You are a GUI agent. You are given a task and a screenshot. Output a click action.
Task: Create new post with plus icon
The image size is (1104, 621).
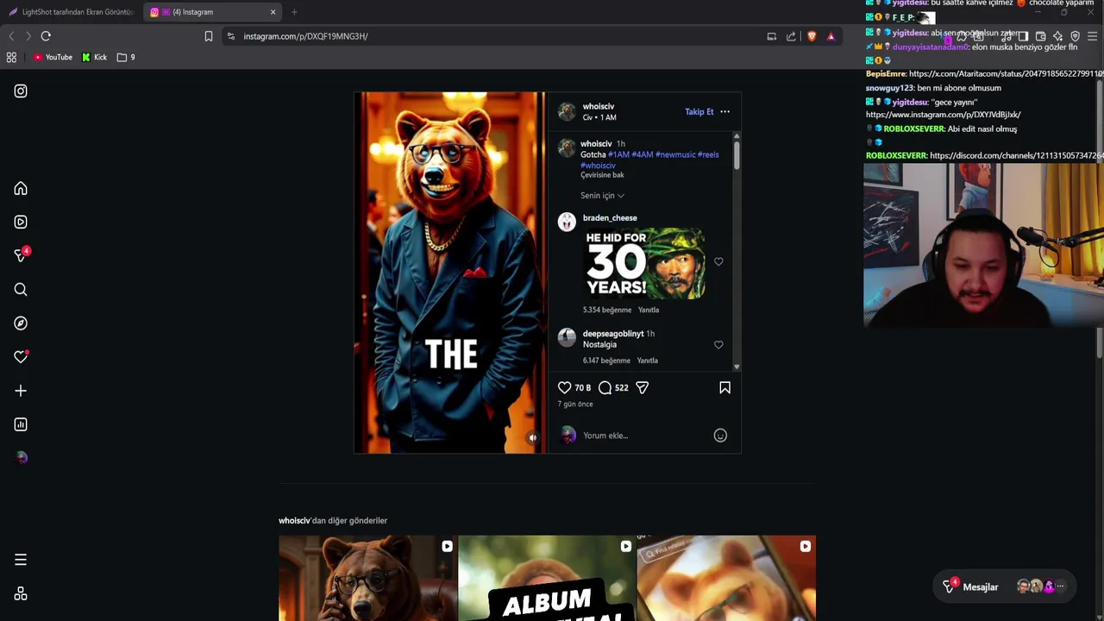click(21, 391)
